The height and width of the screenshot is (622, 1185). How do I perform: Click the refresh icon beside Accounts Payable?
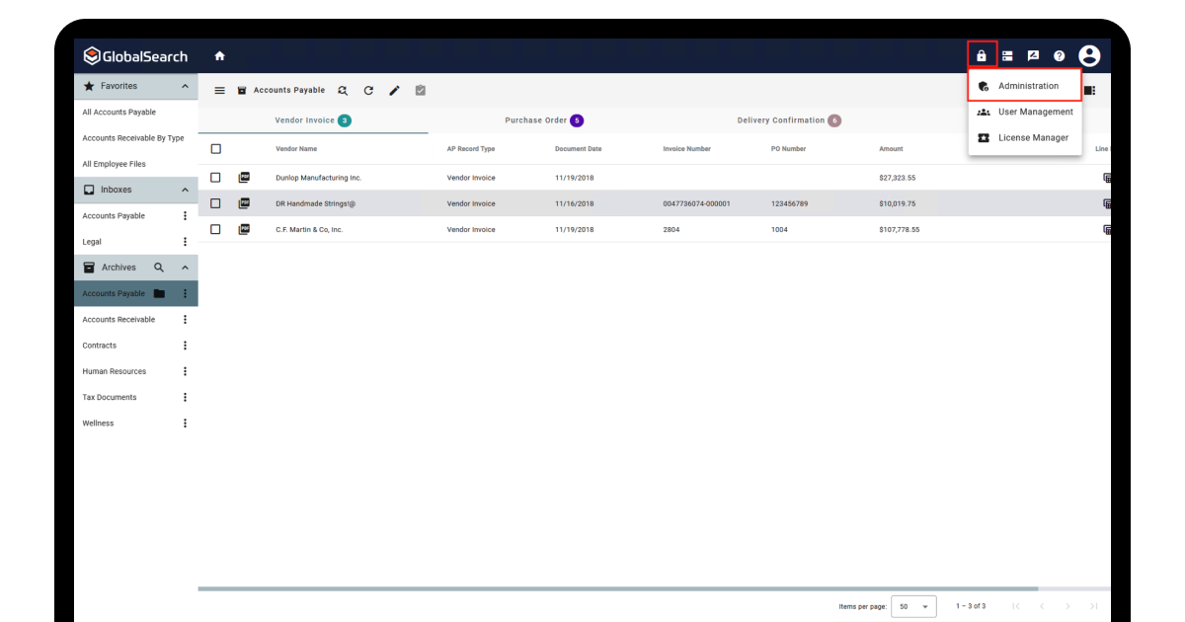coord(368,90)
